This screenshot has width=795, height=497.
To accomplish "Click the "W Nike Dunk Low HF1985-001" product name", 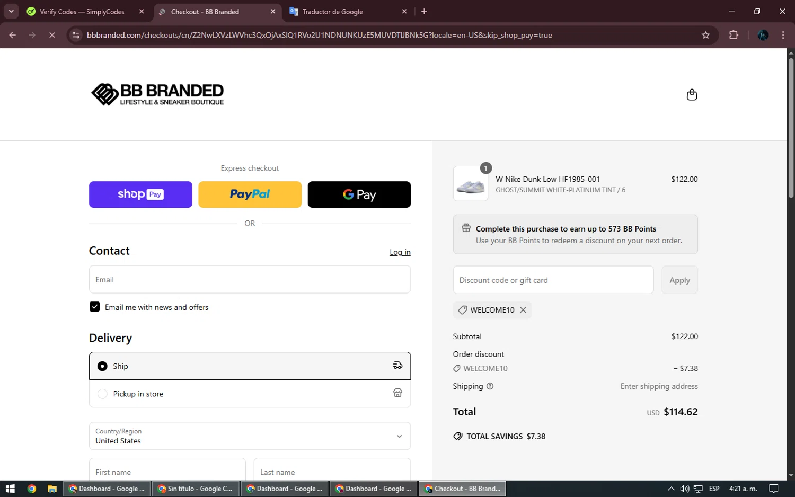I will pyautogui.click(x=547, y=179).
